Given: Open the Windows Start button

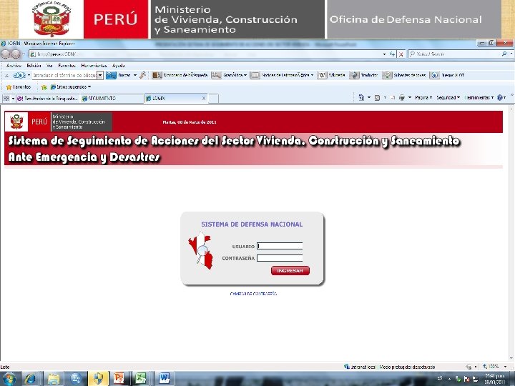Looking at the screenshot, I should (x=9, y=379).
